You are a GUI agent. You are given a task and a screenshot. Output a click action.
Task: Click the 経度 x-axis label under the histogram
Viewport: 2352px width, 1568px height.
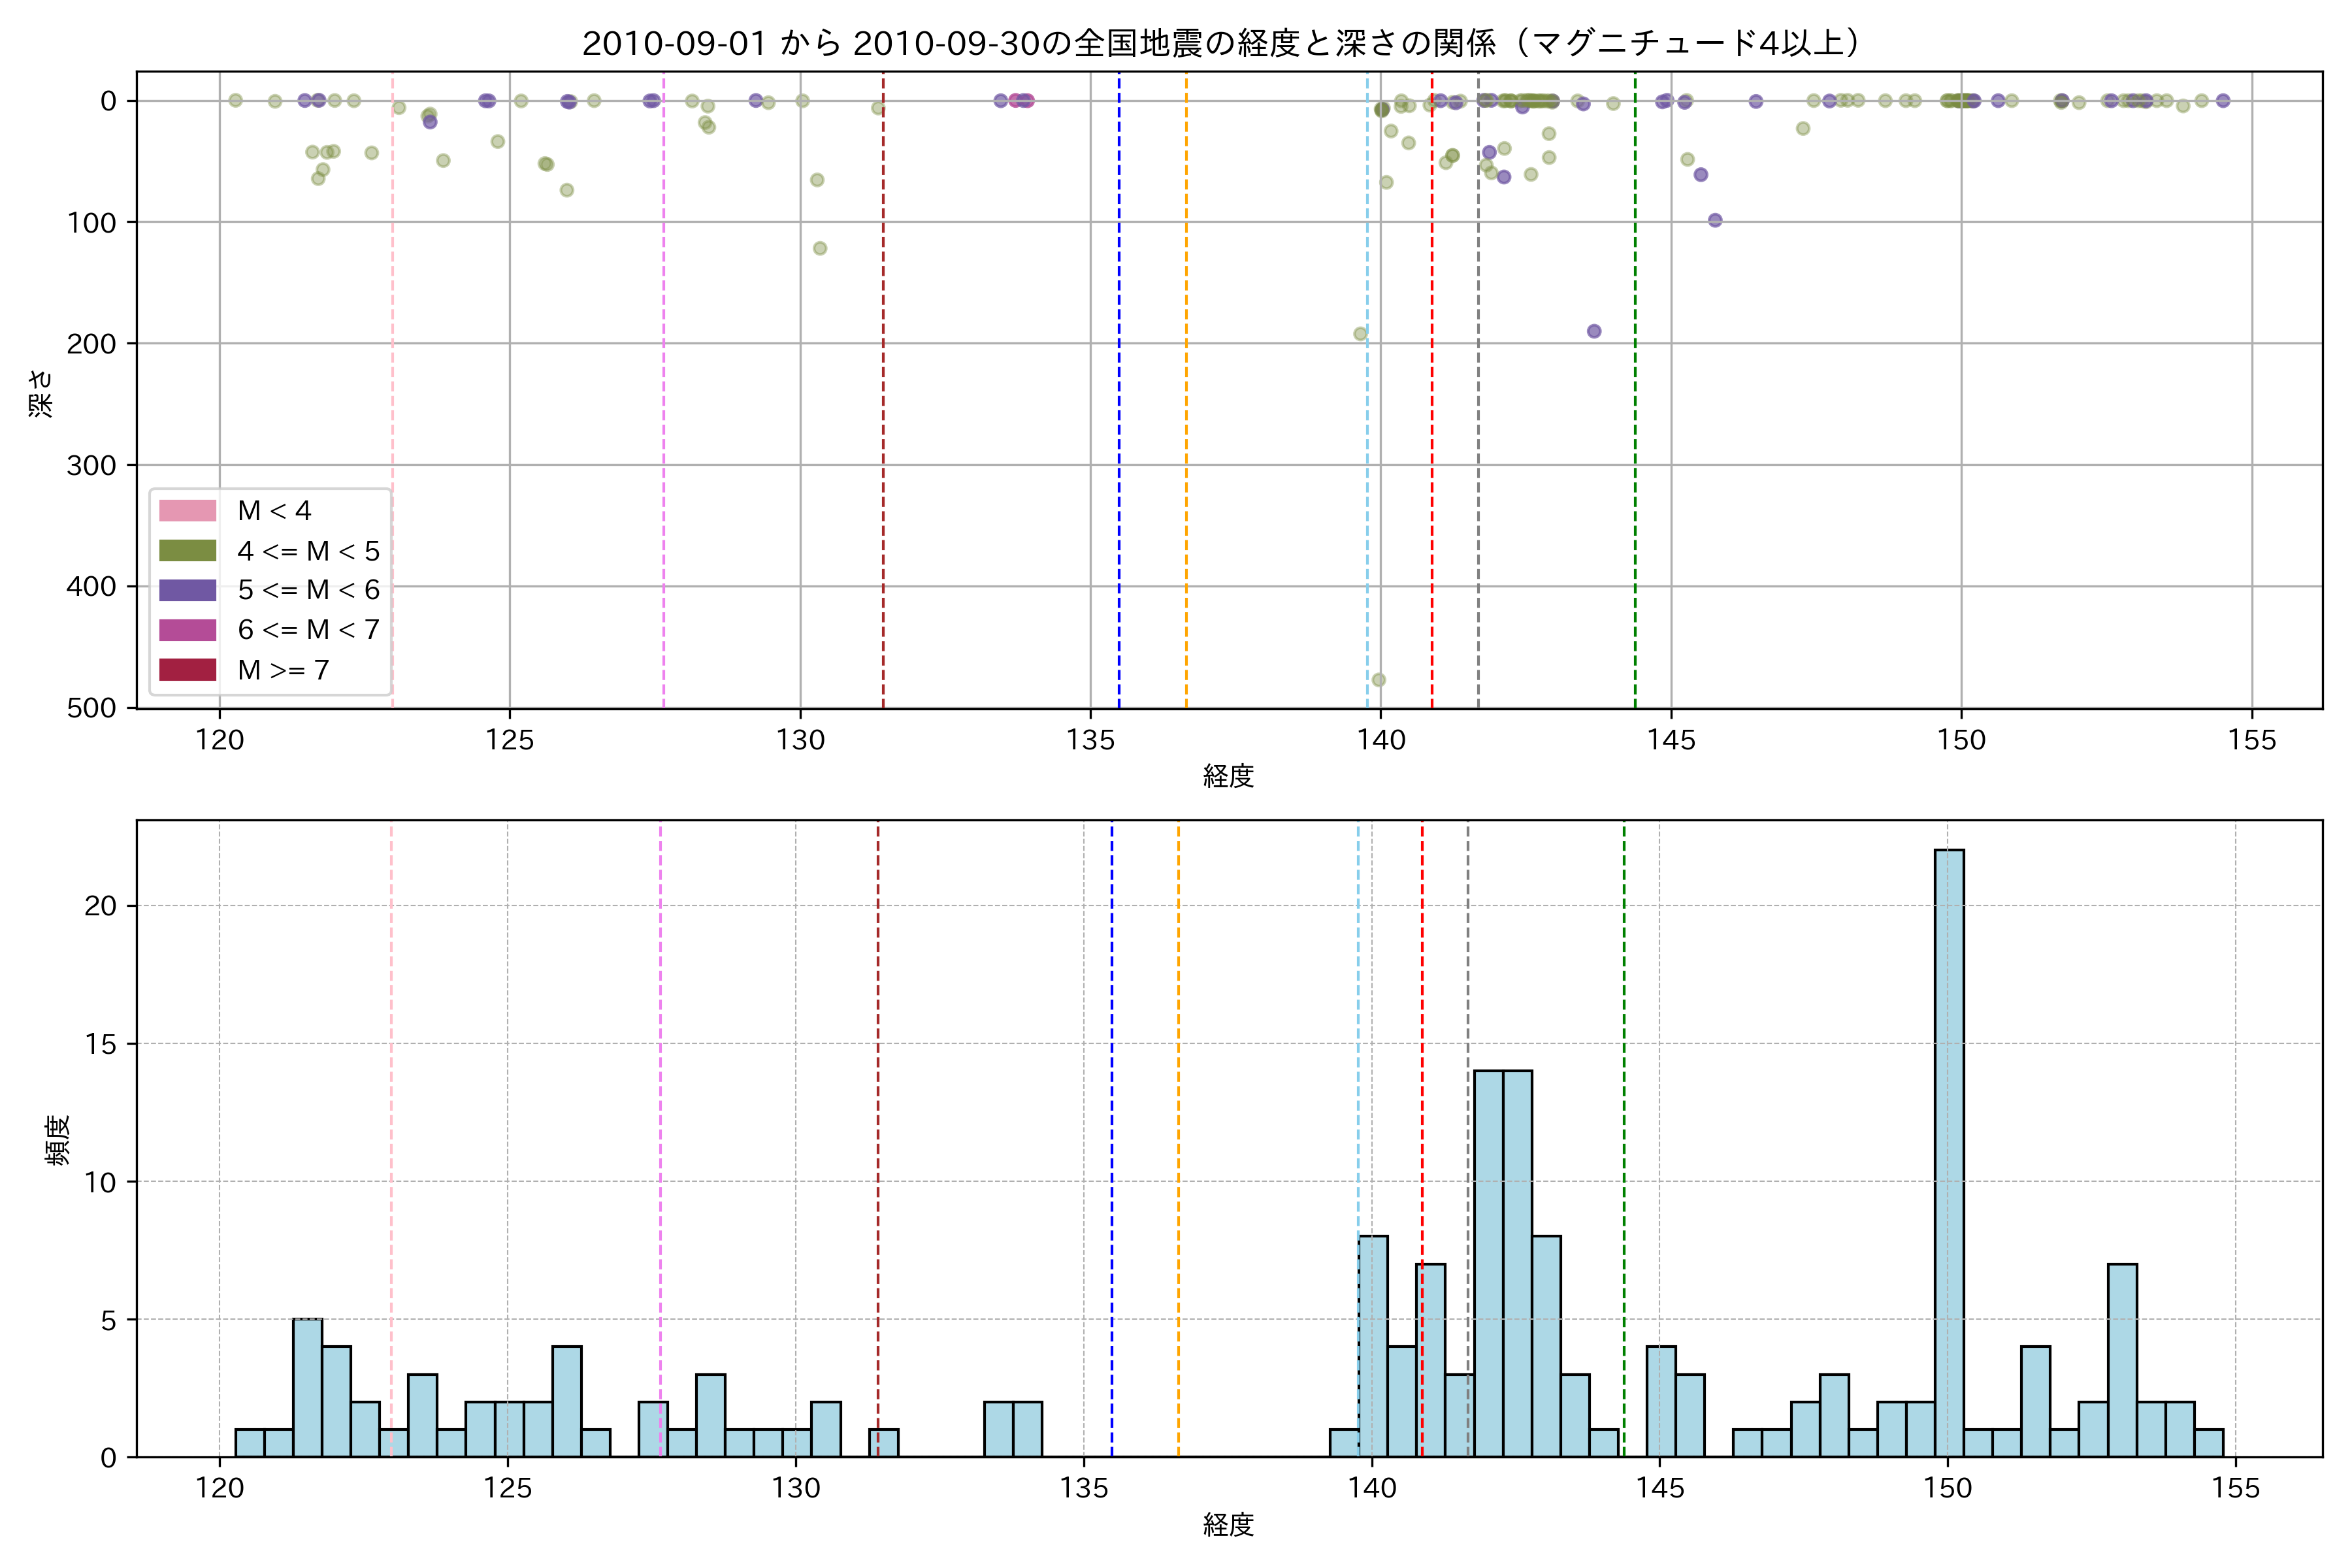1228,1525
